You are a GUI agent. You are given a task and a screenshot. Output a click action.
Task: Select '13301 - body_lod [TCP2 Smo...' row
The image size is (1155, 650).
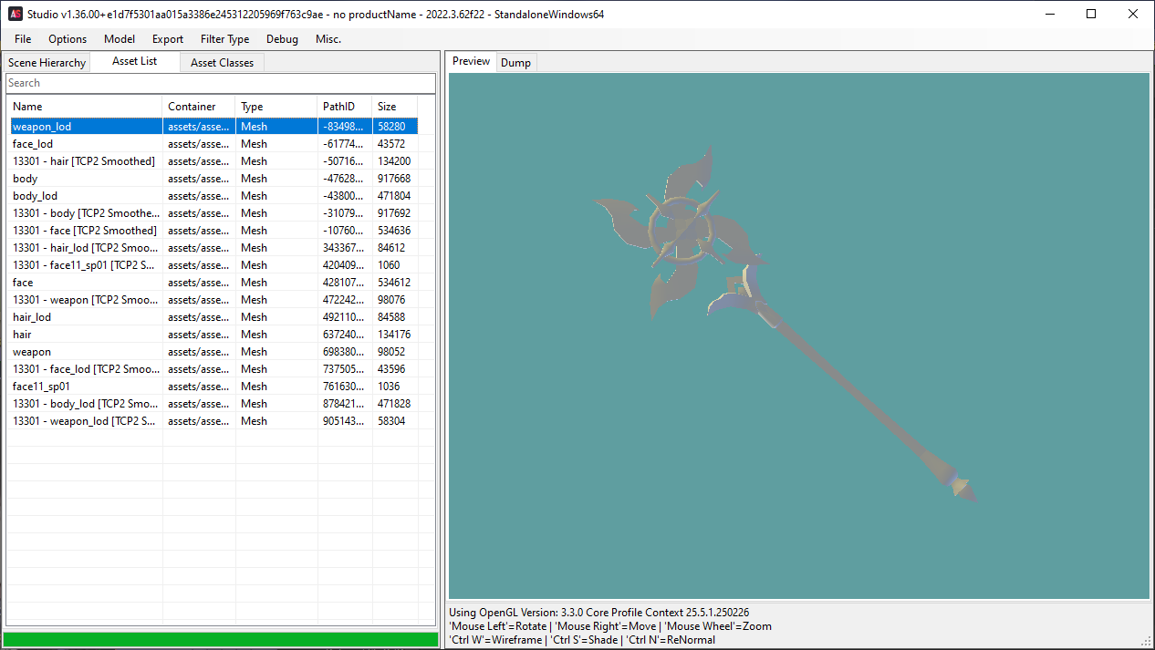tap(213, 404)
